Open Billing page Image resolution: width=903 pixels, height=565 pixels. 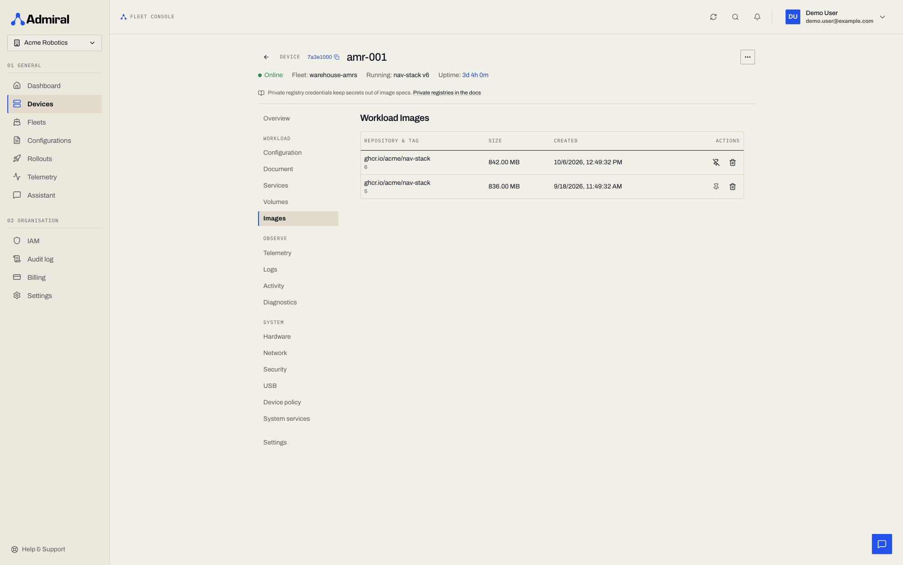point(54,277)
